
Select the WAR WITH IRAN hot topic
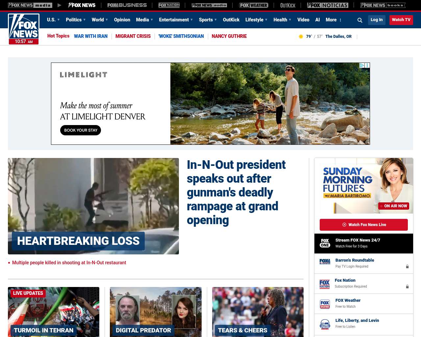point(91,36)
